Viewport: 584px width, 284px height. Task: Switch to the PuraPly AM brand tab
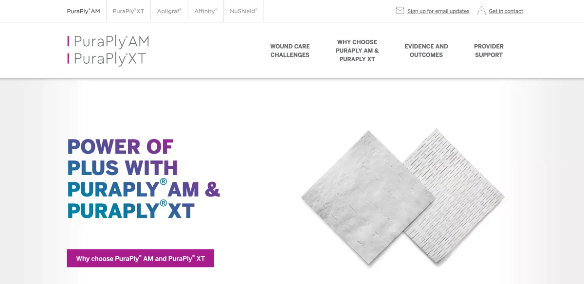tap(83, 11)
